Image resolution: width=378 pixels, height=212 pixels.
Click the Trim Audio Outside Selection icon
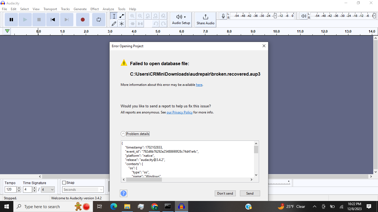point(132,23)
